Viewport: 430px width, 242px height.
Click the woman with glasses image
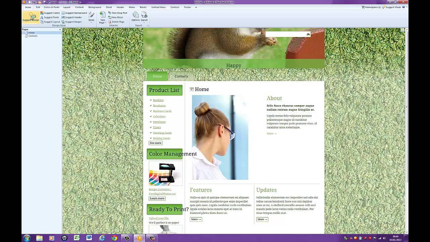click(220, 137)
